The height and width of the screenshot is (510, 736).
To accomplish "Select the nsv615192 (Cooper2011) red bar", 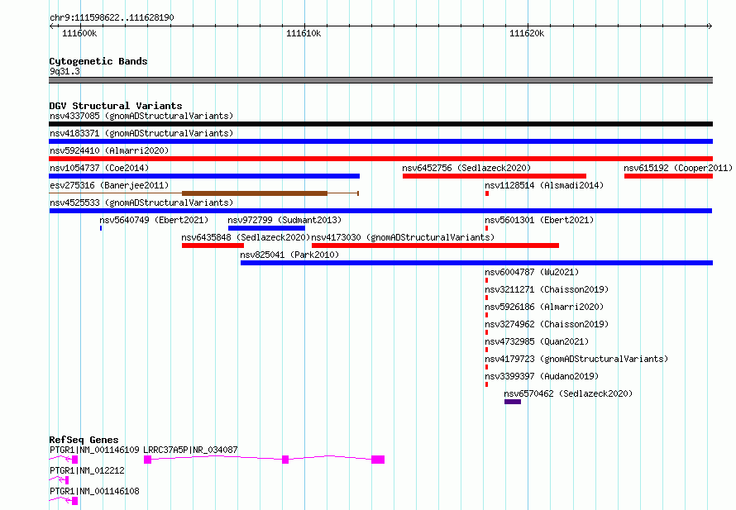I will click(668, 176).
